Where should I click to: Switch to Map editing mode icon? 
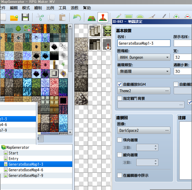[x=92, y=18]
